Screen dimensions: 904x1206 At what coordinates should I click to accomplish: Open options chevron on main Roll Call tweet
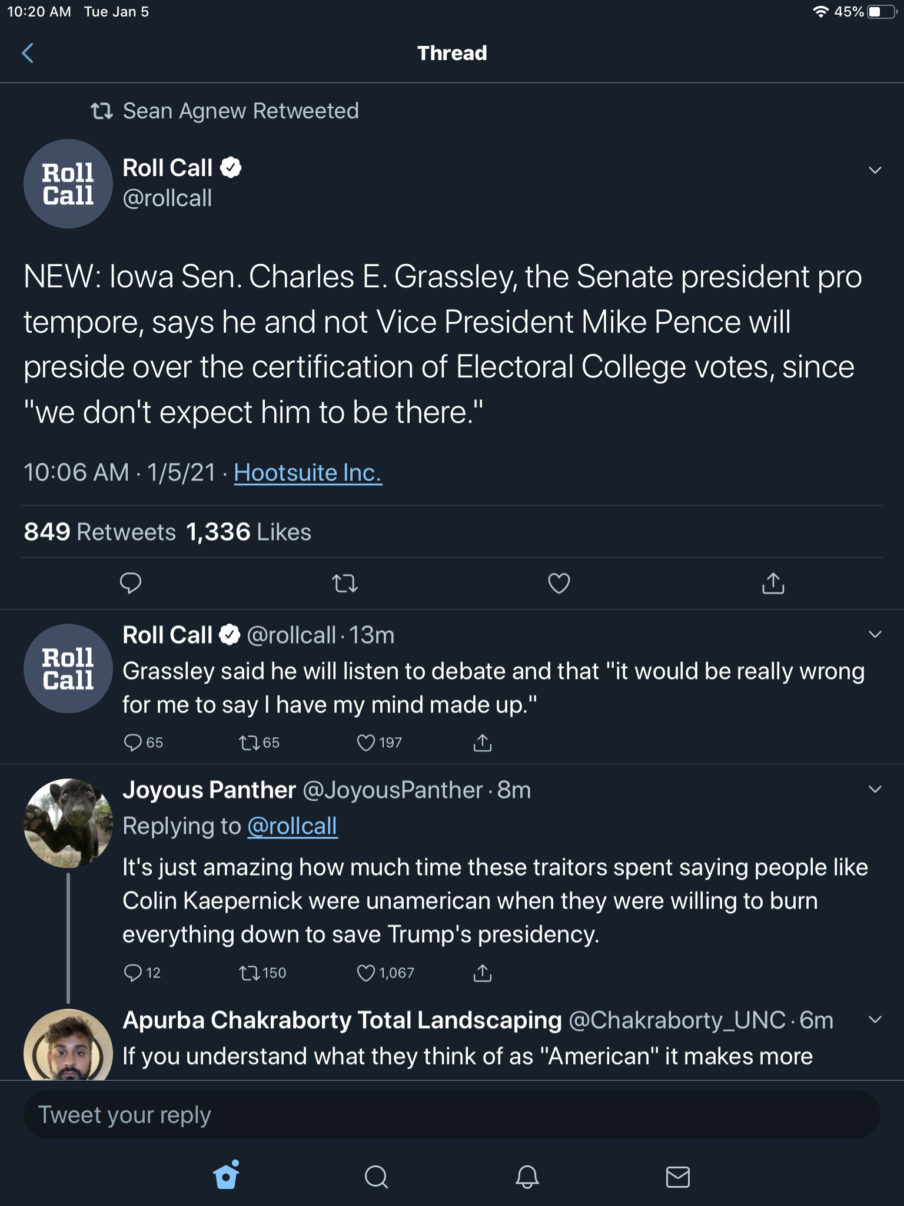(875, 170)
